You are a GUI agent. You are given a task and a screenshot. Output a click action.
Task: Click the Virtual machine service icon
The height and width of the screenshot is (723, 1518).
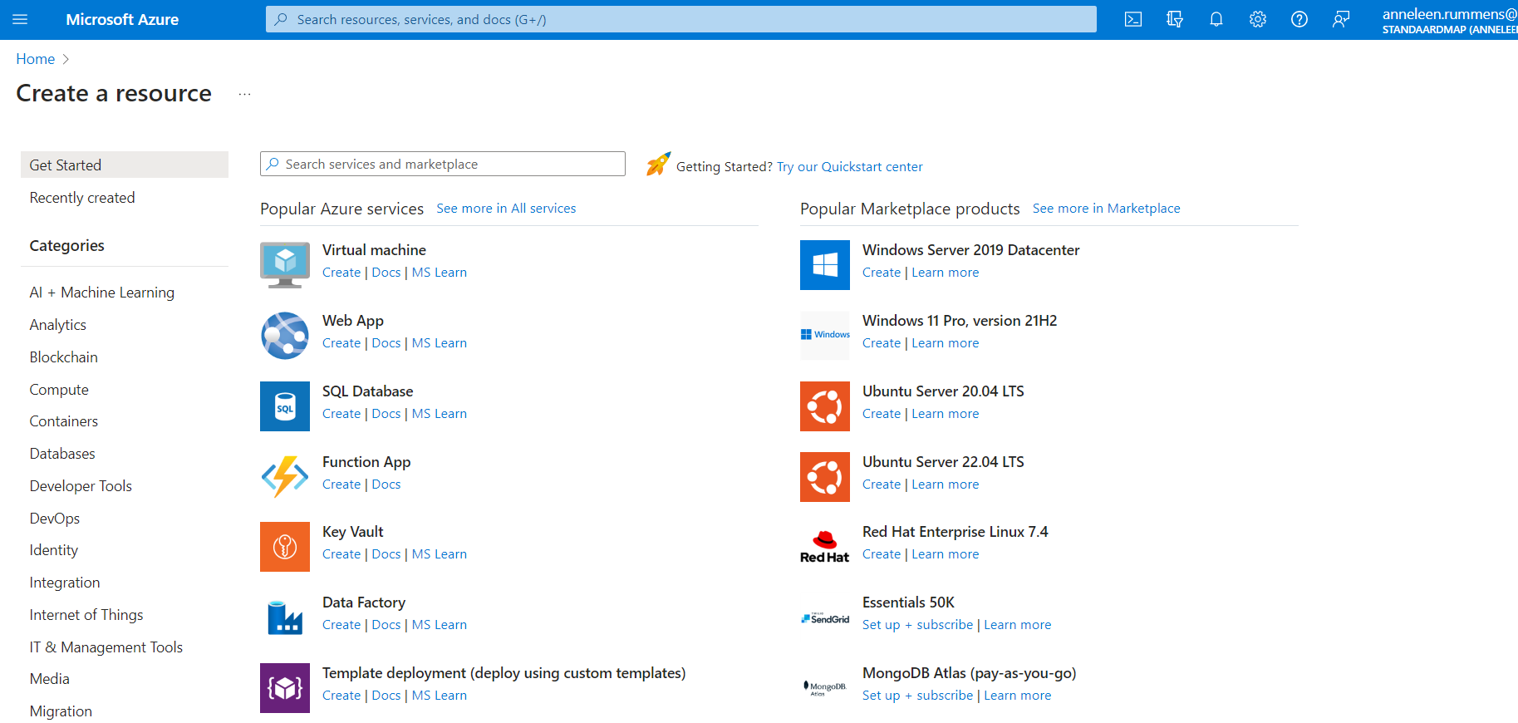(285, 265)
